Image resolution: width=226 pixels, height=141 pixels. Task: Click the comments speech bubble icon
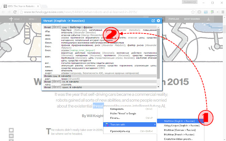[x=11, y=130]
